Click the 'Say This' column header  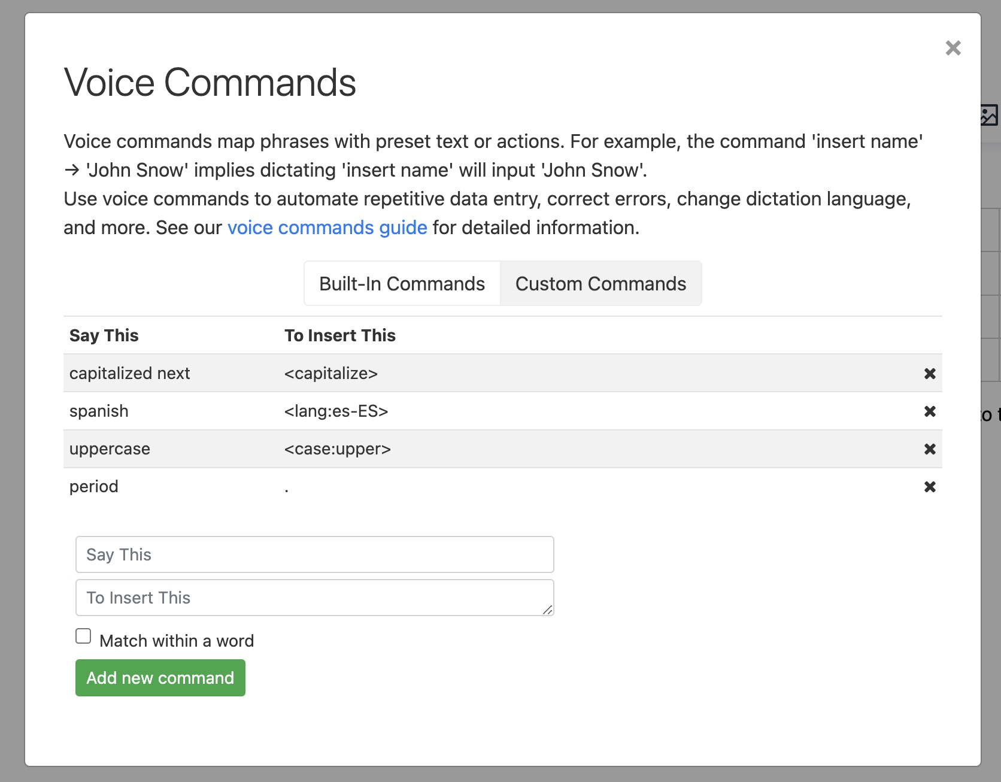104,335
